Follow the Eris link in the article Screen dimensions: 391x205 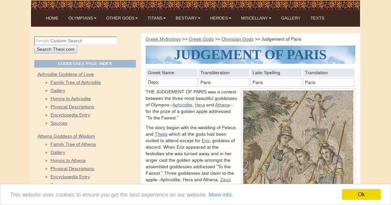[206, 141]
